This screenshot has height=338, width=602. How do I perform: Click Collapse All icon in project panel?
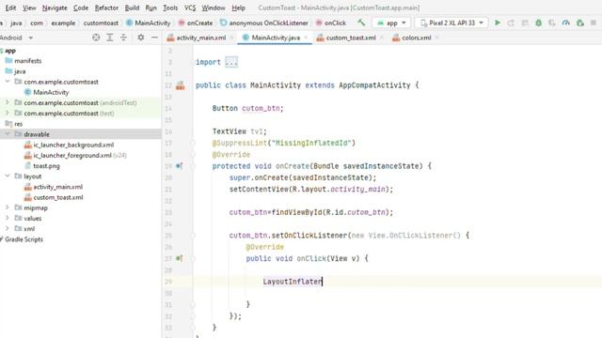[123, 38]
